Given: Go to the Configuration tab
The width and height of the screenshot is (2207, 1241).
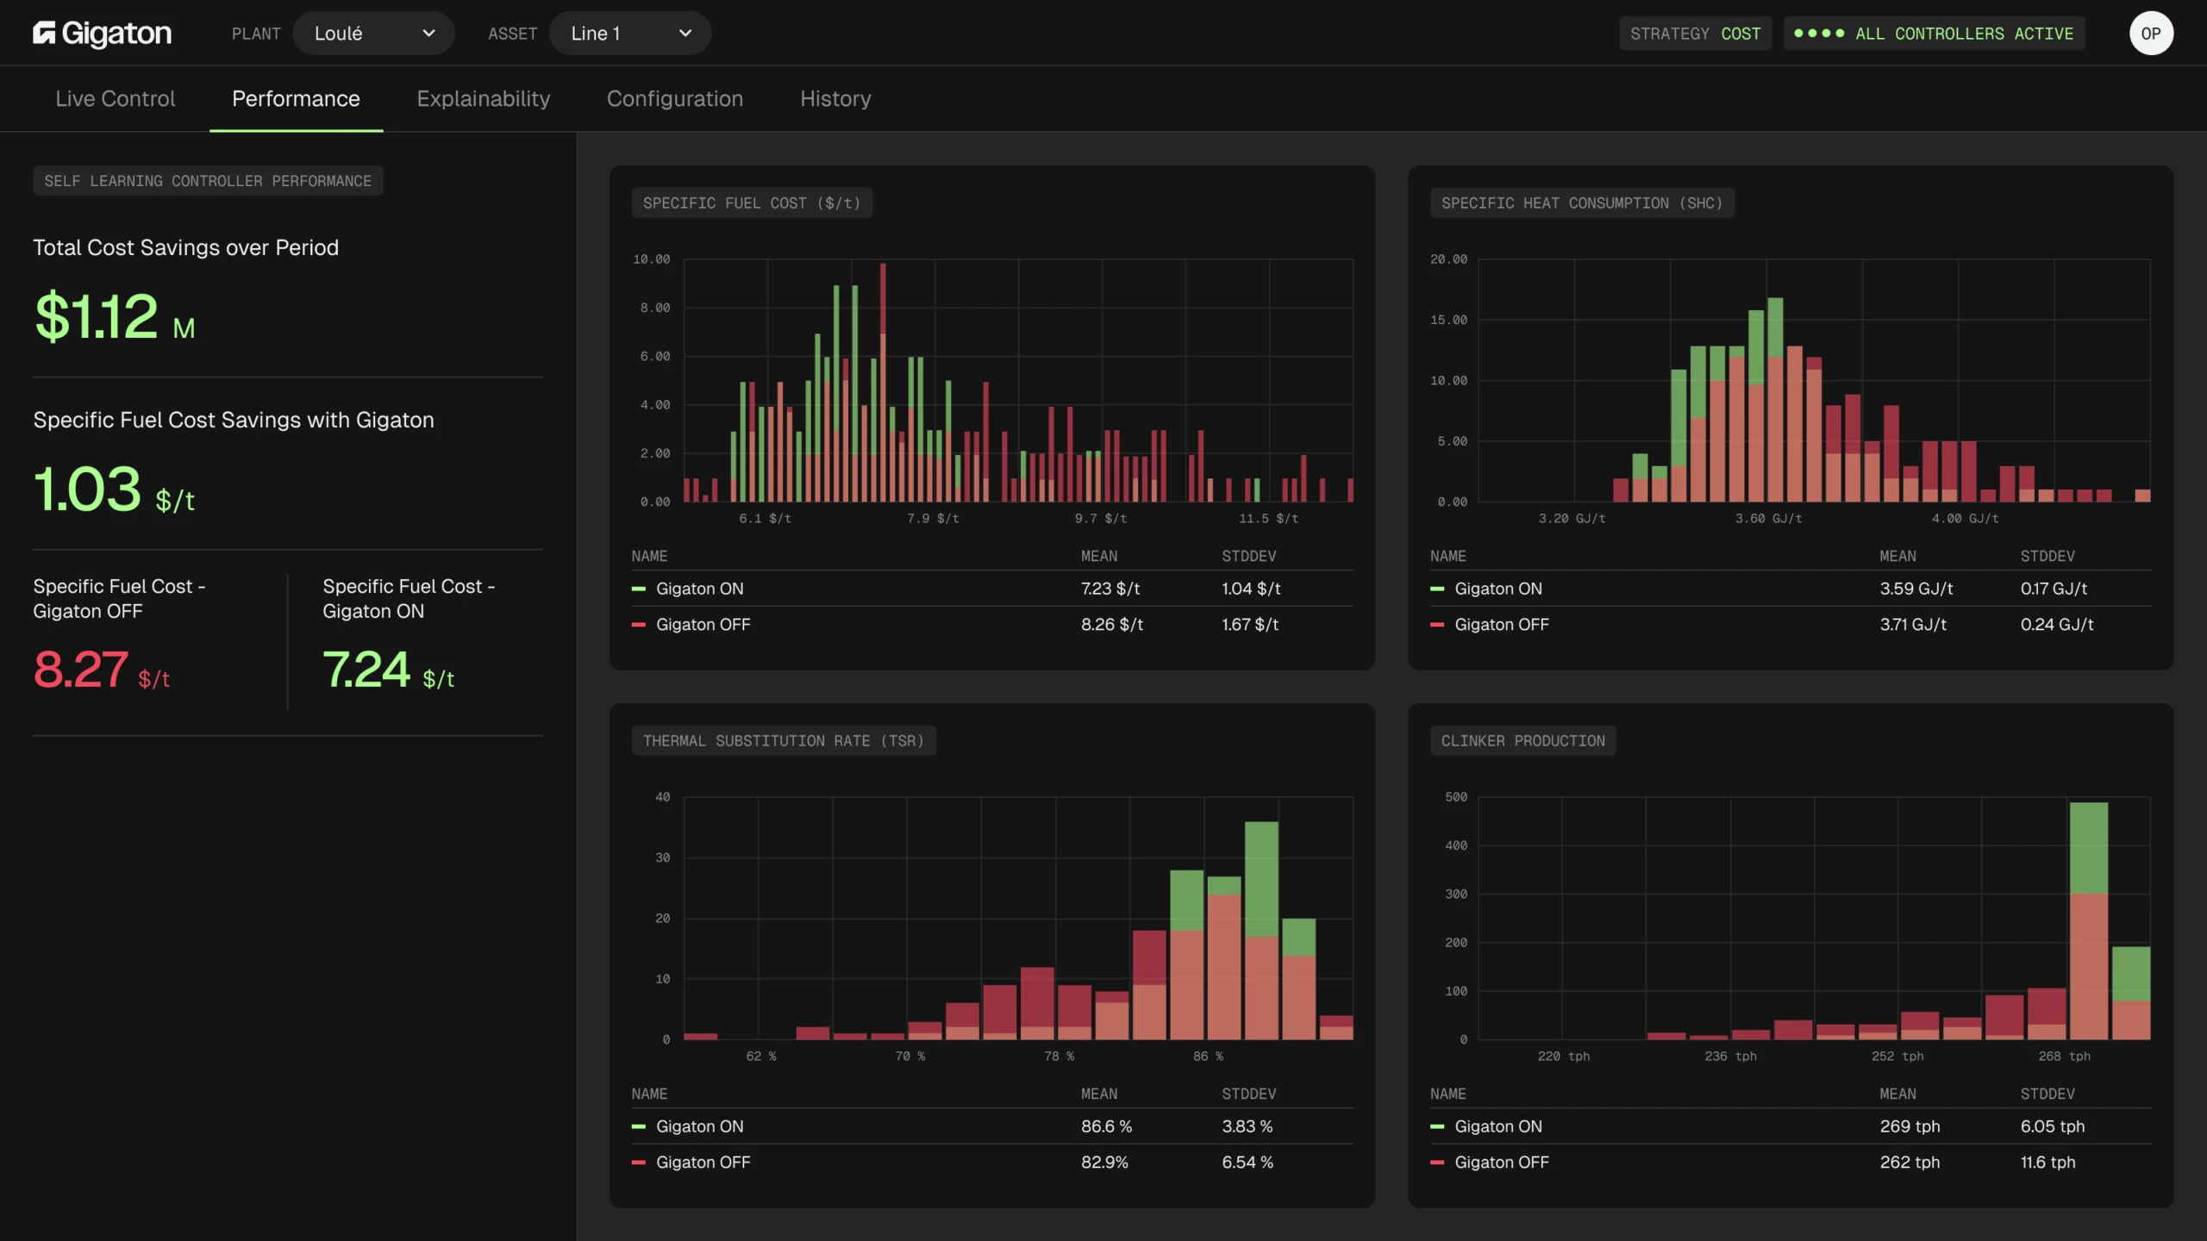Looking at the screenshot, I should point(675,99).
